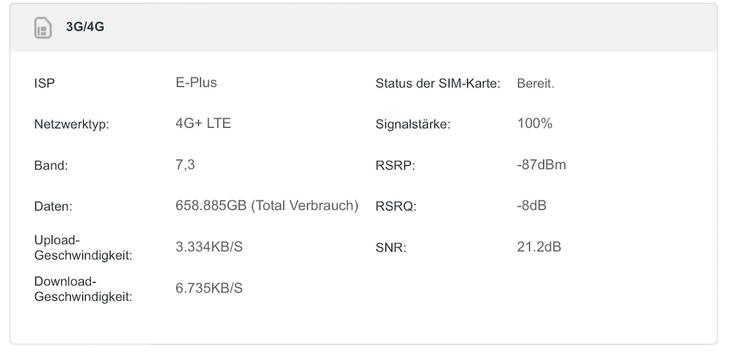The height and width of the screenshot is (356, 730).
Task: Click the Daten label
Action: (53, 207)
